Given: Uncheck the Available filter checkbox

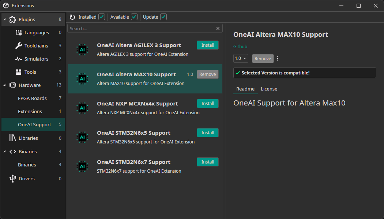Looking at the screenshot, I should point(134,17).
